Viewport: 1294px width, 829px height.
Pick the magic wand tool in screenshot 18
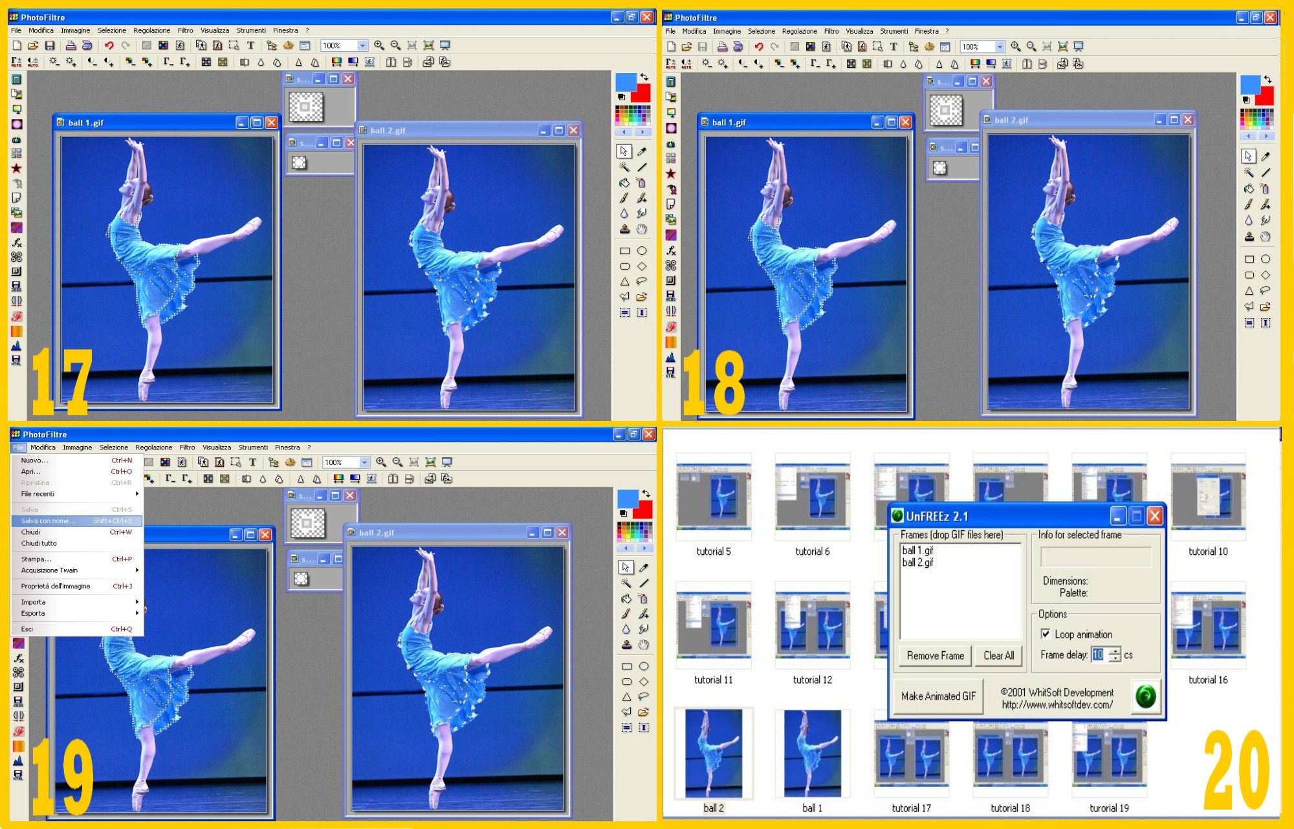(1248, 172)
